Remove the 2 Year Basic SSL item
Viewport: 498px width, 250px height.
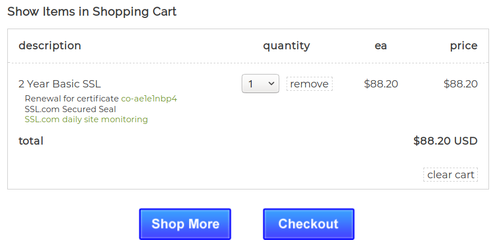[x=309, y=84]
